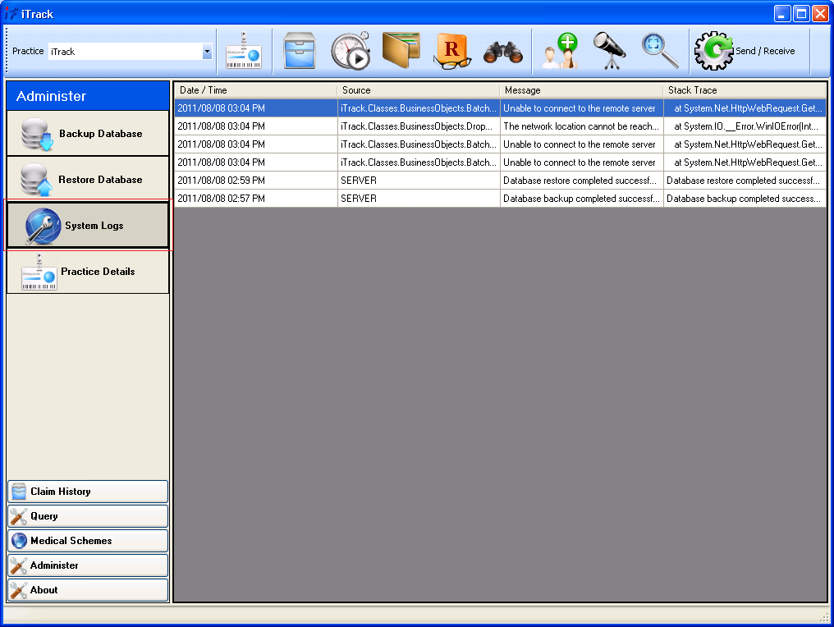Open the stopwatch scheduling tool
The width and height of the screenshot is (834, 627).
(x=352, y=50)
